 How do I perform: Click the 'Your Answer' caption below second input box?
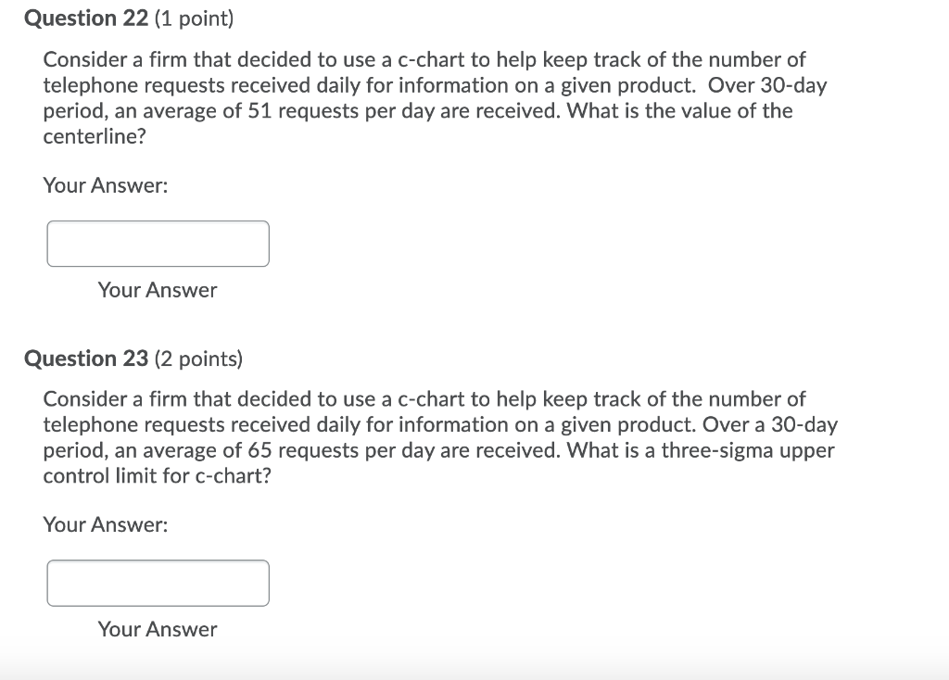[x=157, y=629]
